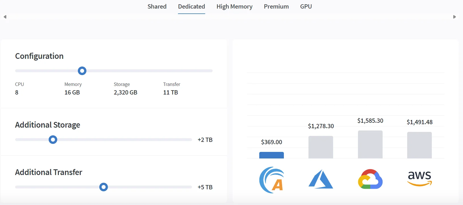This screenshot has width=463, height=205.
Task: Click the Additional Transfer heading
Action: coord(49,172)
